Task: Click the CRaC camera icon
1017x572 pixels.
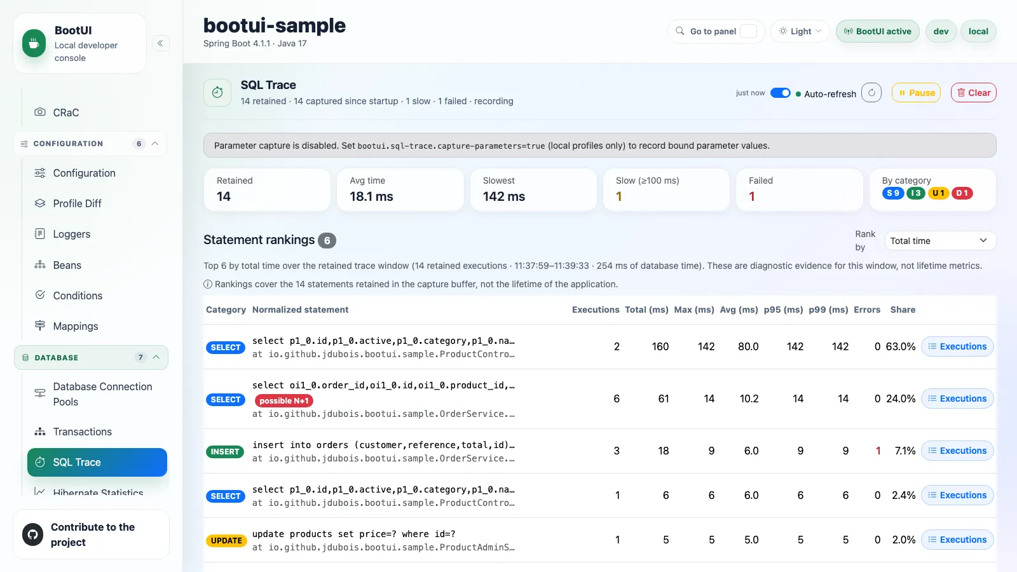Action: (40, 112)
